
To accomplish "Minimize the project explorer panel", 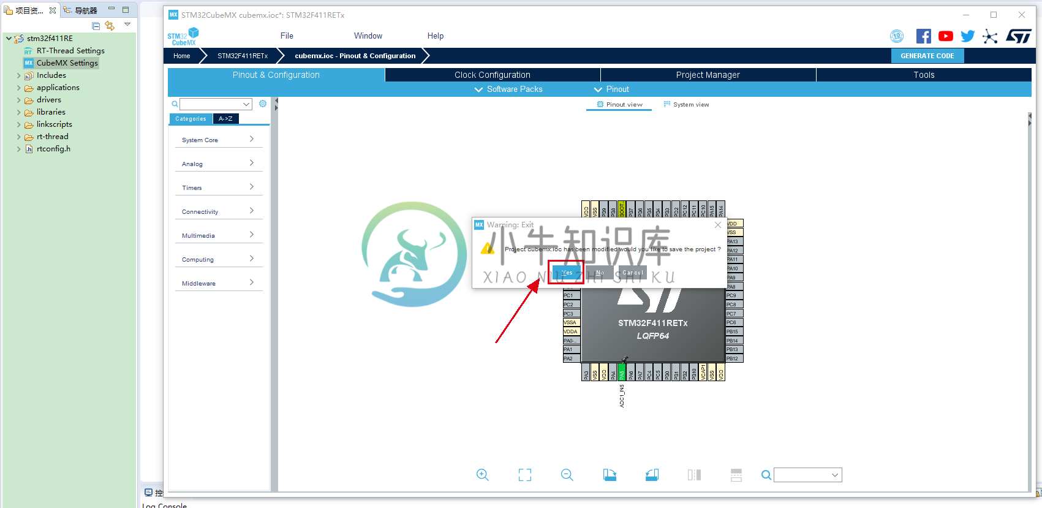I will [111, 9].
